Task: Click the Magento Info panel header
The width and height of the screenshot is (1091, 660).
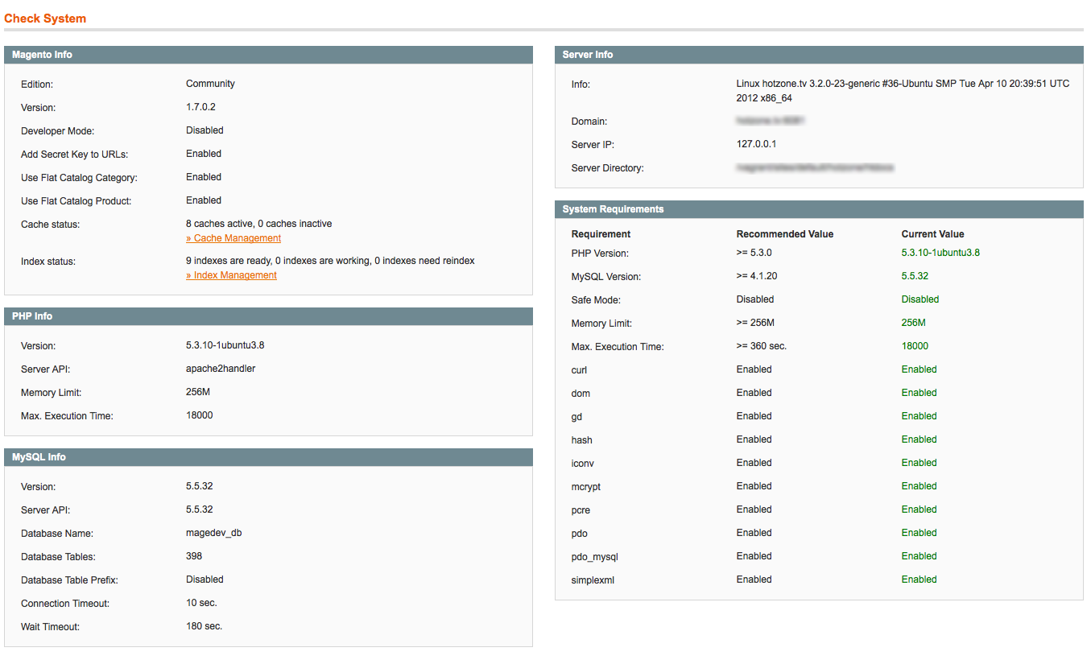Action: 268,55
